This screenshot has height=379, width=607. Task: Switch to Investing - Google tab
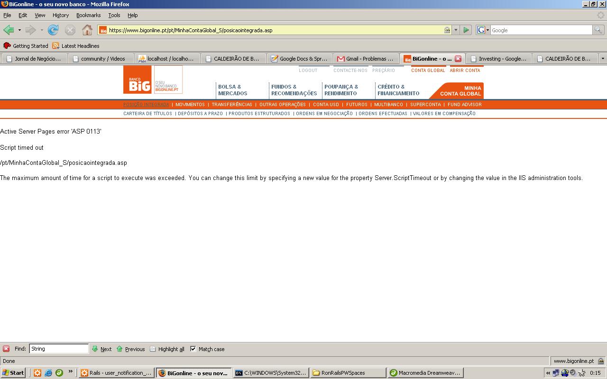point(499,59)
